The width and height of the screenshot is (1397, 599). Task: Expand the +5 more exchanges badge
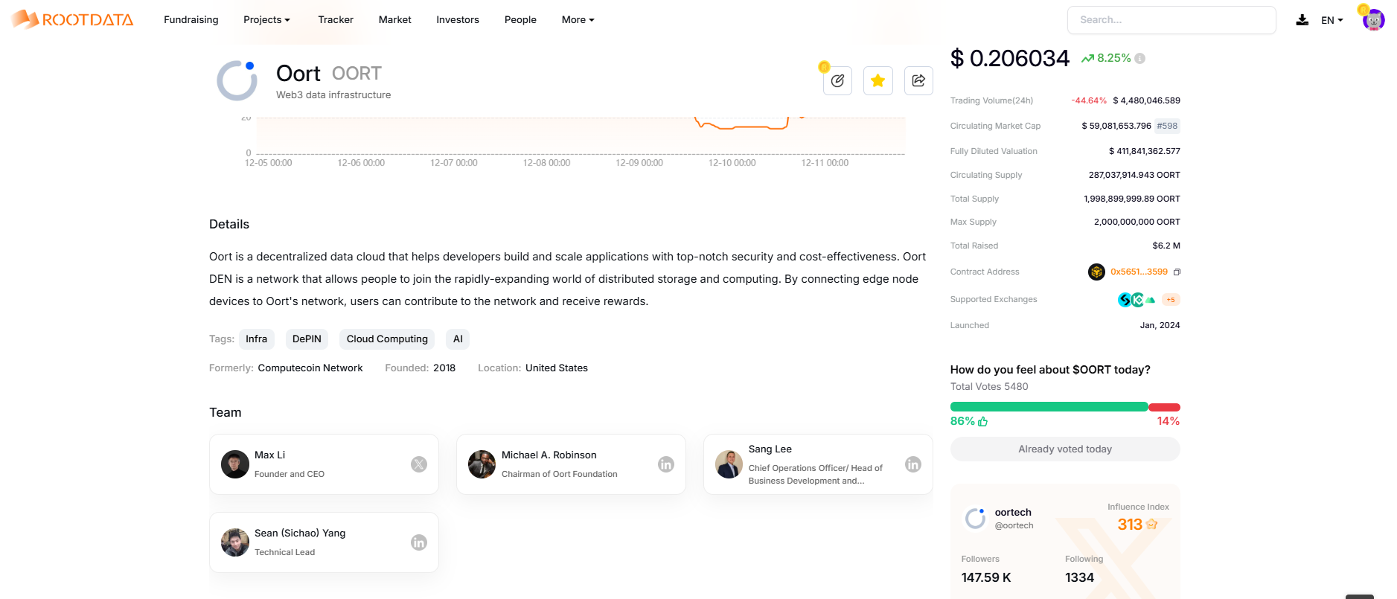[1171, 300]
